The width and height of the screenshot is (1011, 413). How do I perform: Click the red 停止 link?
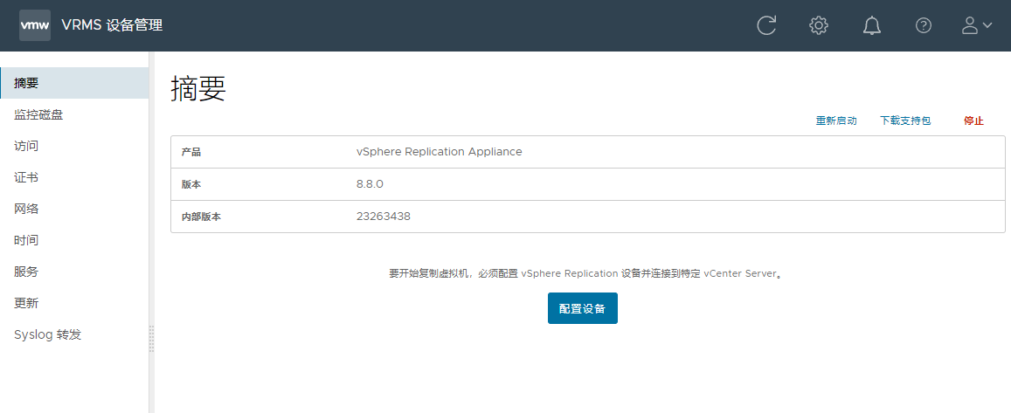tap(973, 121)
